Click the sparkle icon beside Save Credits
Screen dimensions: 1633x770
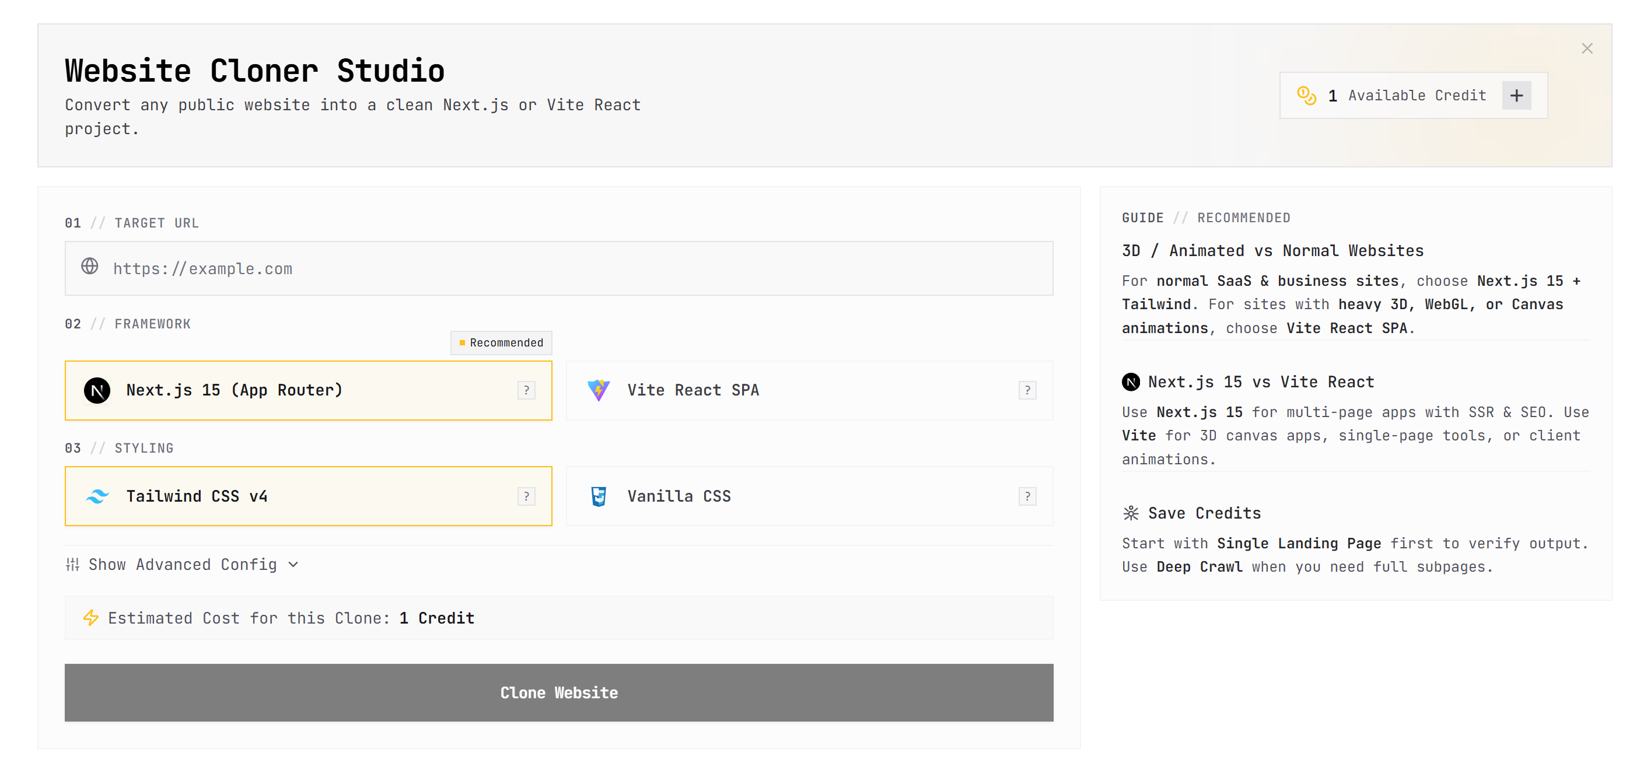1130,513
